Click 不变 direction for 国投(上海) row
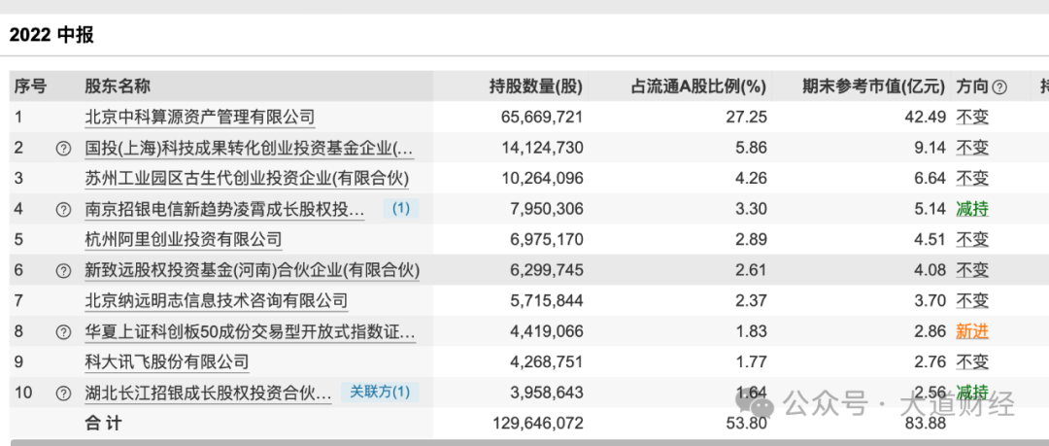The width and height of the screenshot is (1049, 446). click(972, 148)
